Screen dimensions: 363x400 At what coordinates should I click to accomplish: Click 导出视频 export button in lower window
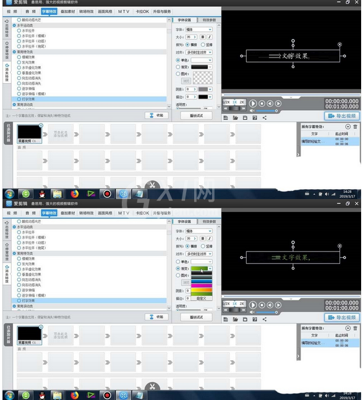[342, 317]
